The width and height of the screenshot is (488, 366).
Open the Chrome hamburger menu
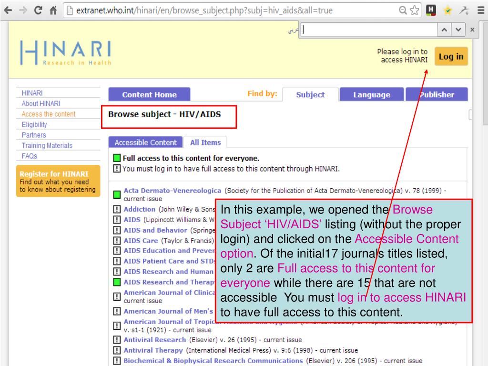pos(481,10)
